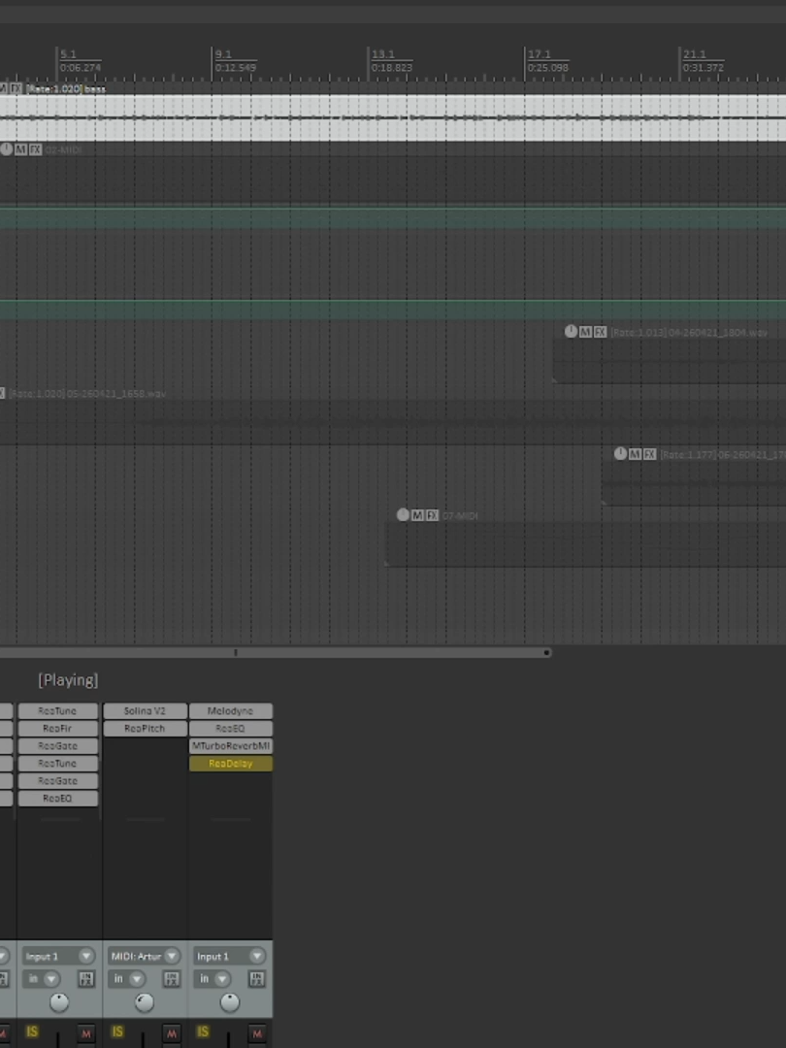The height and width of the screenshot is (1048, 786).
Task: Expand the 'in' monitor dropdown on the Melodyne strip
Action: 213,979
